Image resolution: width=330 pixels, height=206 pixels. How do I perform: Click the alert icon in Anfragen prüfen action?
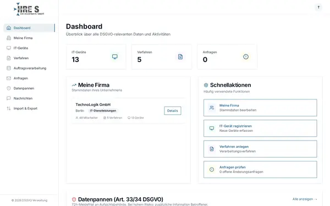(x=212, y=169)
